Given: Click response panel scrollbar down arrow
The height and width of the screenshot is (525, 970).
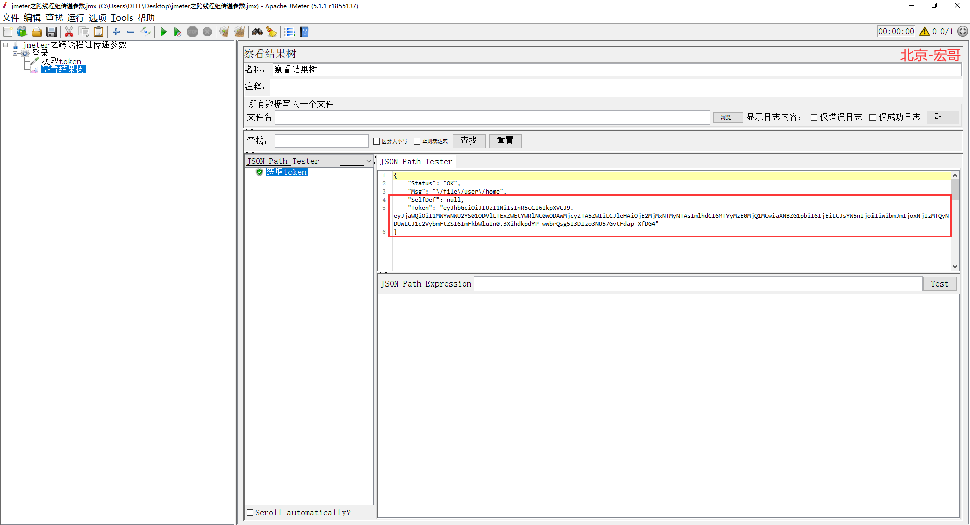Looking at the screenshot, I should [955, 266].
